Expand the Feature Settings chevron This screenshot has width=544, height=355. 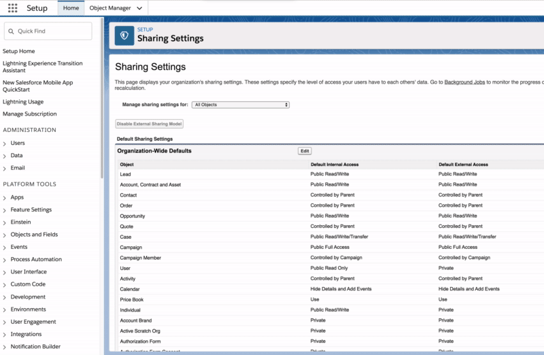coord(5,210)
